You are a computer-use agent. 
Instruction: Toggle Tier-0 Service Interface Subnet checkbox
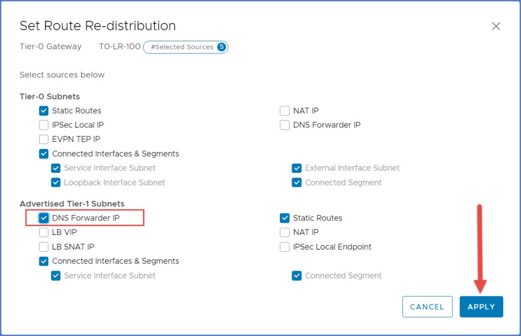coord(56,168)
